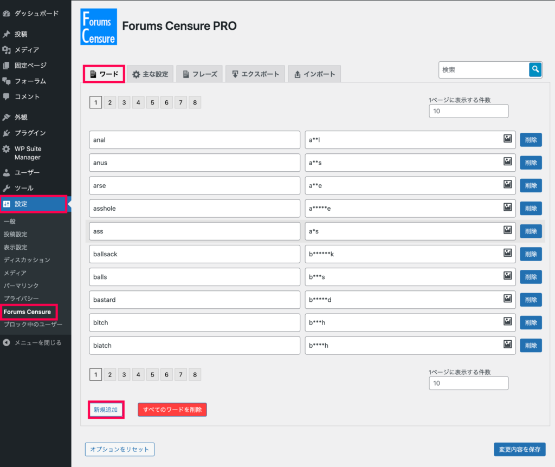555x467 pixels.
Task: Go to page 3 in bottom pagination
Action: pyautogui.click(x=124, y=375)
